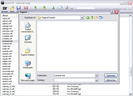The height and width of the screenshot is (96, 133).
Task: Open the view menu icon in Export dialog
Action: tap(101, 18)
